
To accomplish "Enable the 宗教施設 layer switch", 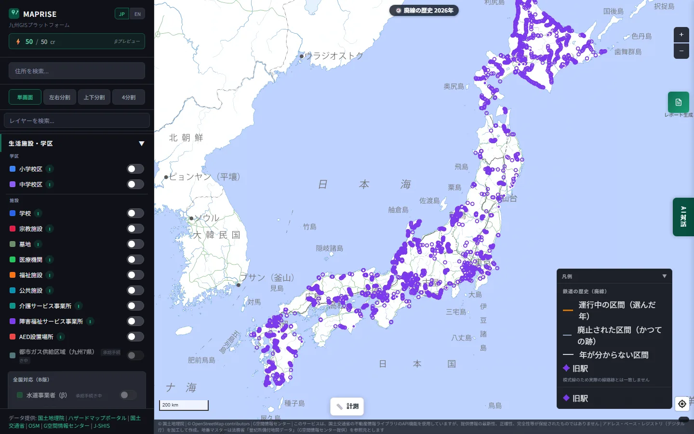I will pyautogui.click(x=135, y=229).
